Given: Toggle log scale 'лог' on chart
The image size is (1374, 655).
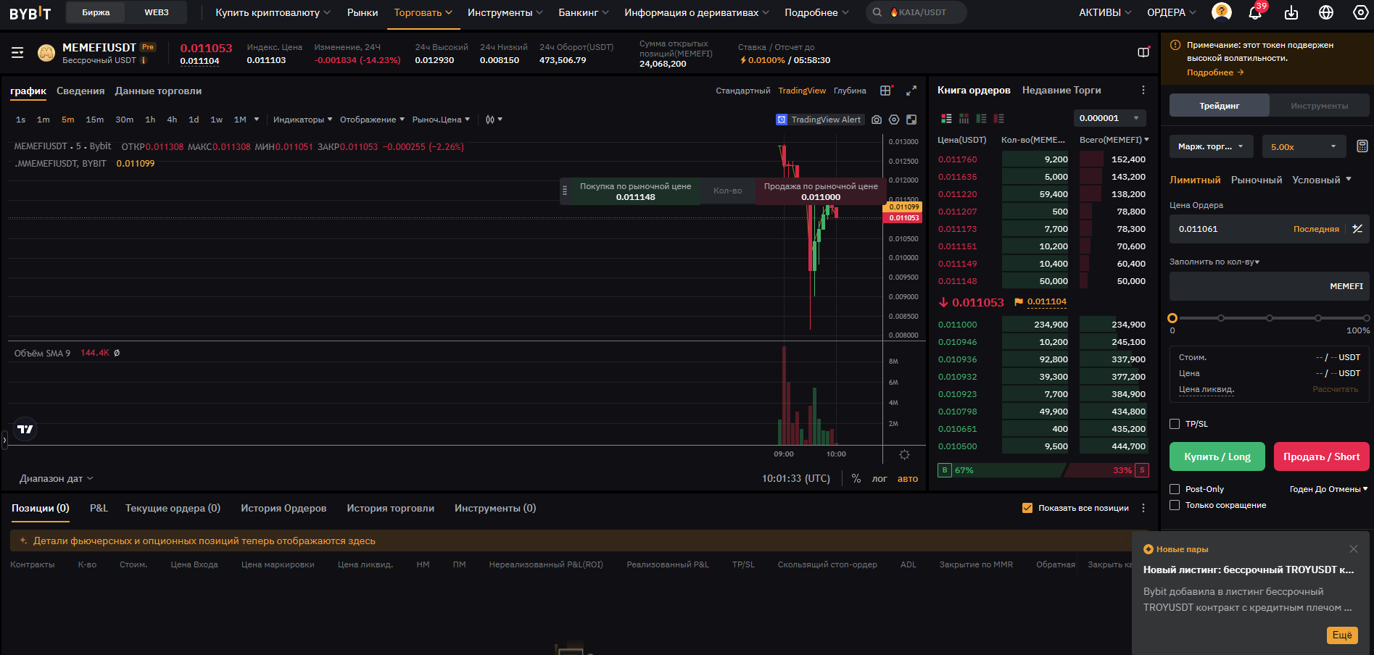Looking at the screenshot, I should (x=880, y=478).
